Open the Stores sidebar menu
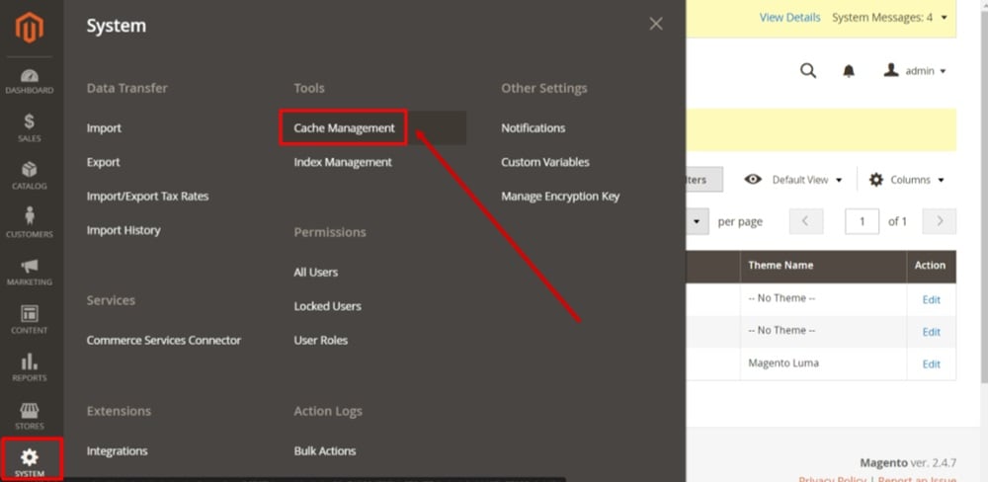The image size is (988, 482). (30, 415)
